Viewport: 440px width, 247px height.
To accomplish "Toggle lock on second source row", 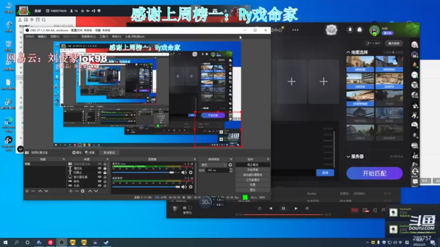I will (x=105, y=169).
